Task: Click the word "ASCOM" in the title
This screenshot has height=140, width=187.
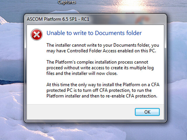Action: (34, 19)
